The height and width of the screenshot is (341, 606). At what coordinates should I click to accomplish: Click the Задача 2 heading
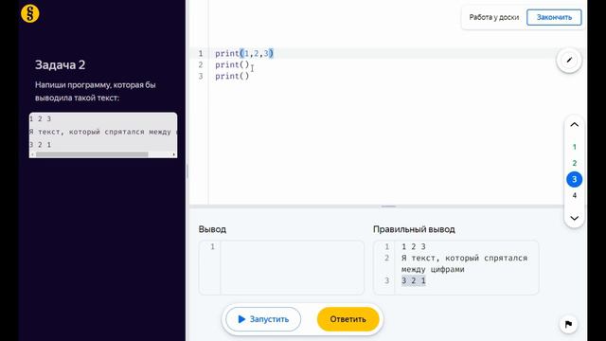pyautogui.click(x=60, y=64)
